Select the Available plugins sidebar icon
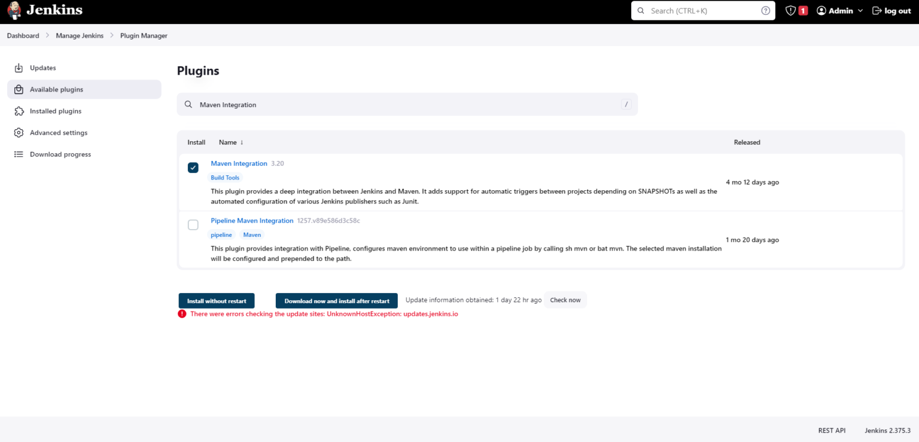This screenshot has height=442, width=919. pyautogui.click(x=19, y=89)
